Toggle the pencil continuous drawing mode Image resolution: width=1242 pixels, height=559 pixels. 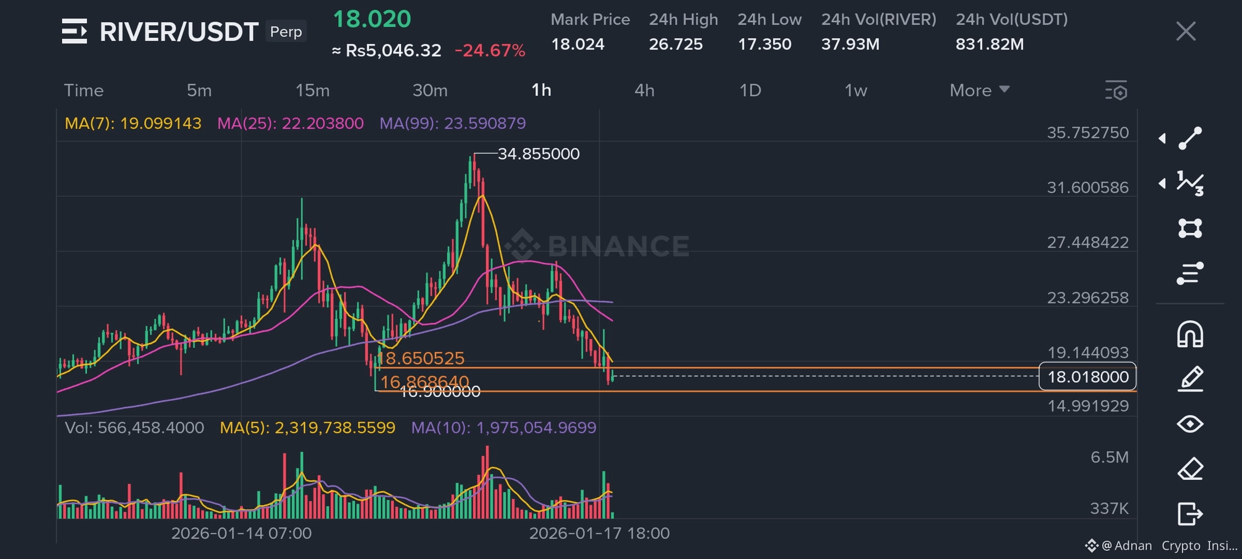click(1190, 379)
